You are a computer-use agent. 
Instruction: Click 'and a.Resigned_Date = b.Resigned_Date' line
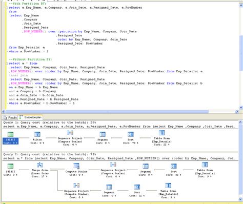coord(44,99)
